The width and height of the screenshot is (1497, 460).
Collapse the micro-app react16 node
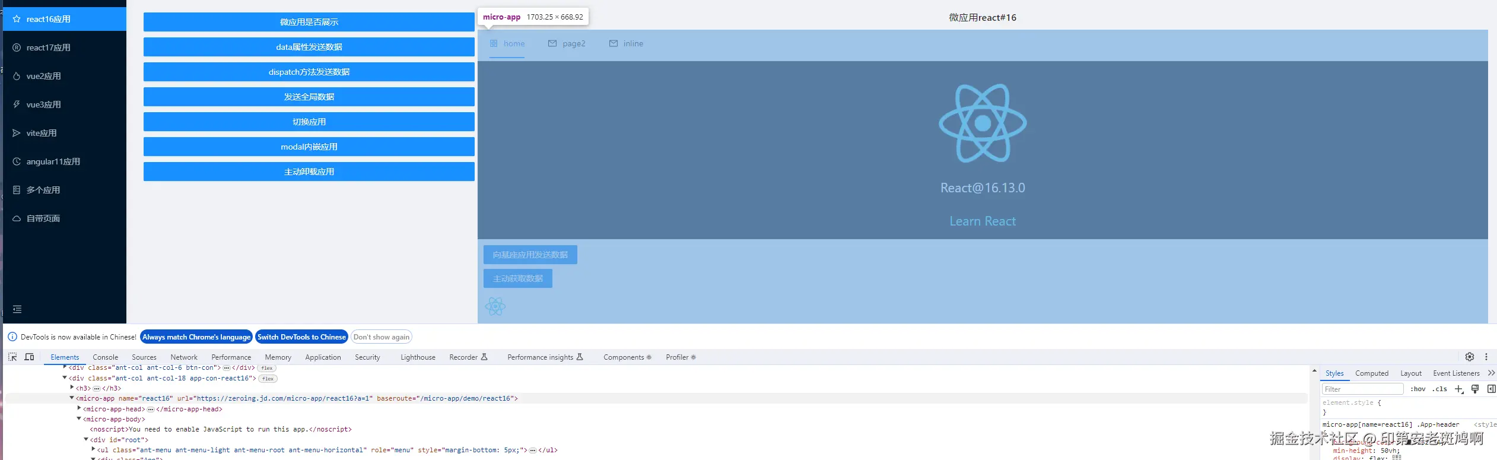tap(72, 398)
